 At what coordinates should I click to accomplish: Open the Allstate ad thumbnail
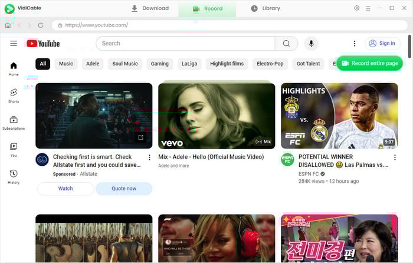point(94,116)
